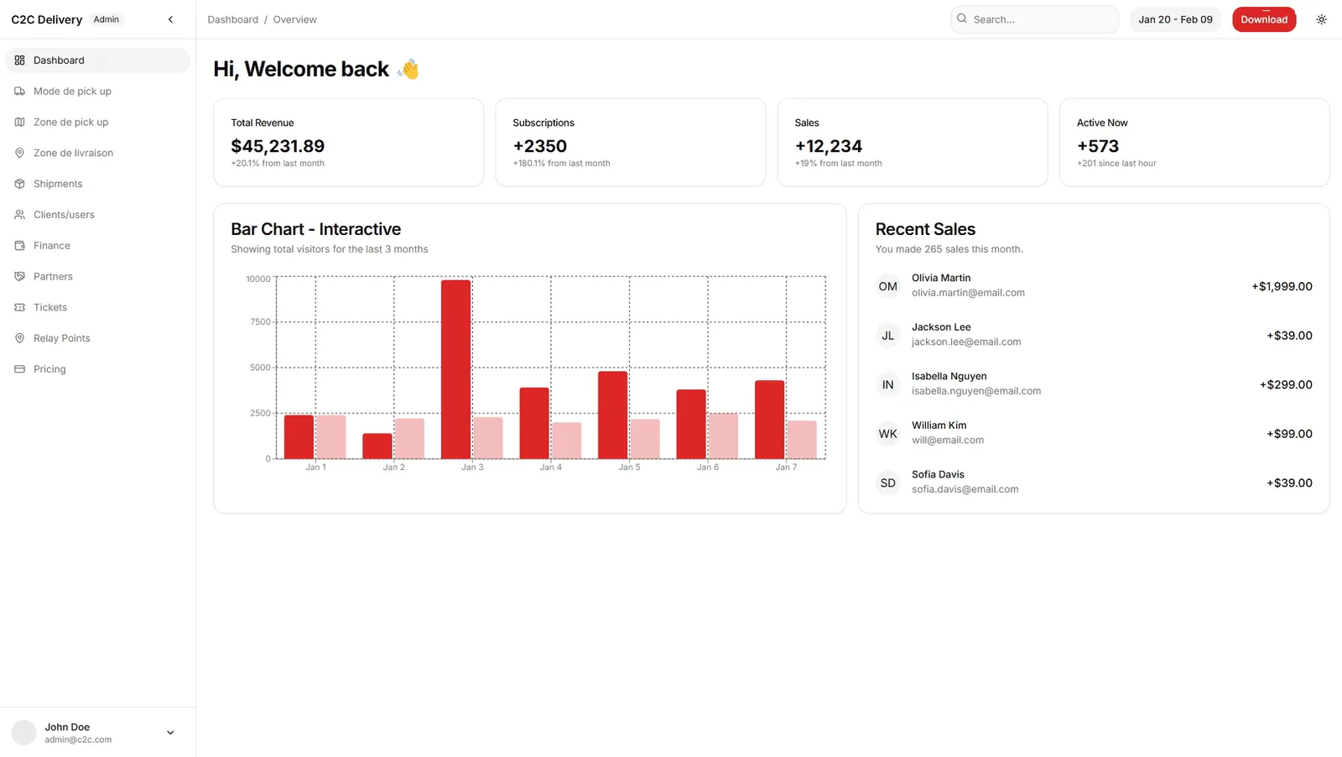The image size is (1342, 757).
Task: Click the Active Now value +573
Action: 1098,146
